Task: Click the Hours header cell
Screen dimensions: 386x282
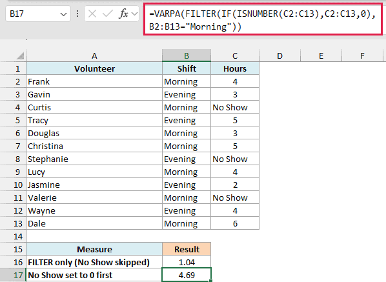Action: tap(235, 68)
